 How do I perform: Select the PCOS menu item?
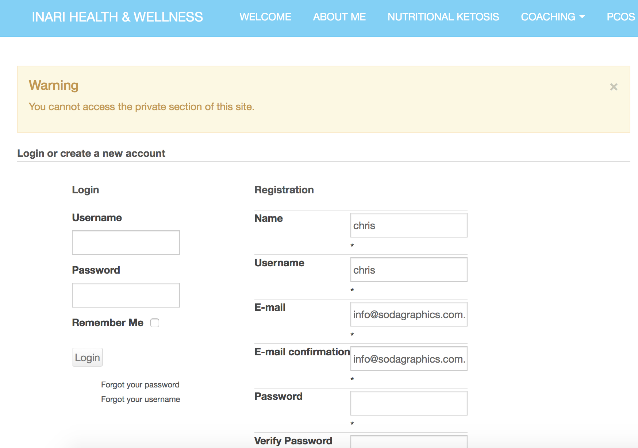click(620, 17)
